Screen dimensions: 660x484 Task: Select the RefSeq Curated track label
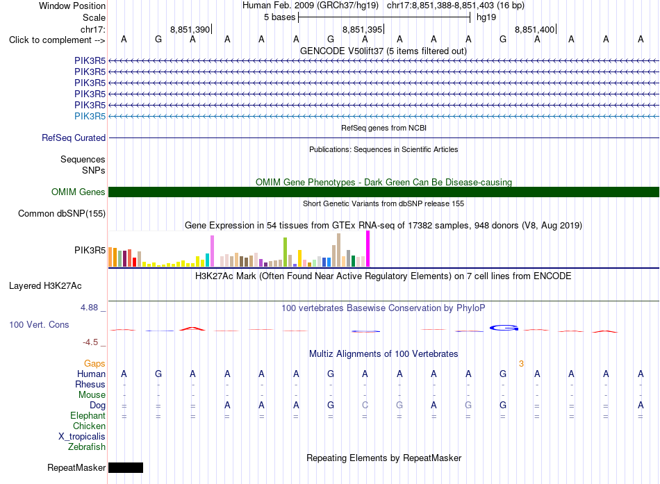tap(74, 138)
